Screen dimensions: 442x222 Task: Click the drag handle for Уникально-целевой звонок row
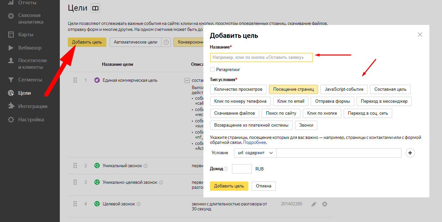click(x=75, y=182)
